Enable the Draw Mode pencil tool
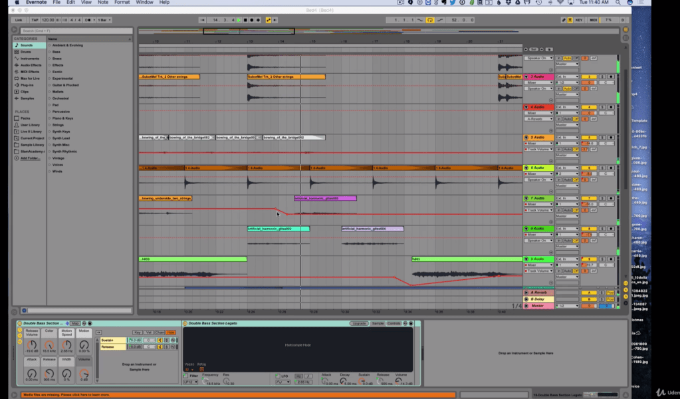The width and height of the screenshot is (680, 399). [x=564, y=20]
